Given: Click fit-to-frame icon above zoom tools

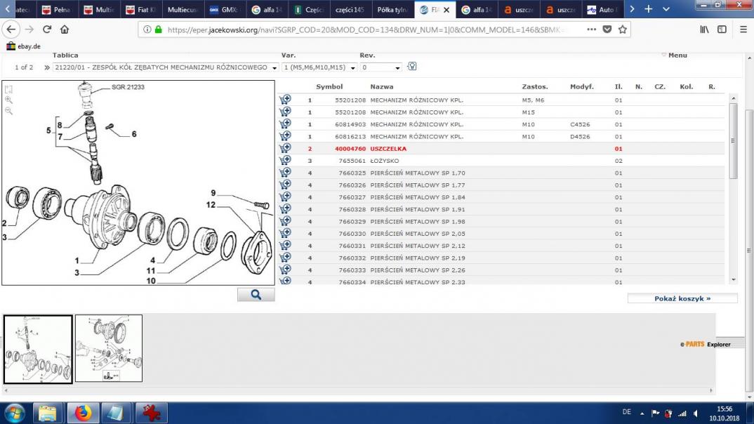Looking at the screenshot, I should tap(9, 90).
